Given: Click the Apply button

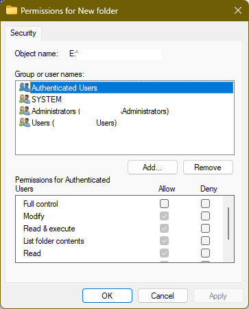Looking at the screenshot, I should pos(218,296).
